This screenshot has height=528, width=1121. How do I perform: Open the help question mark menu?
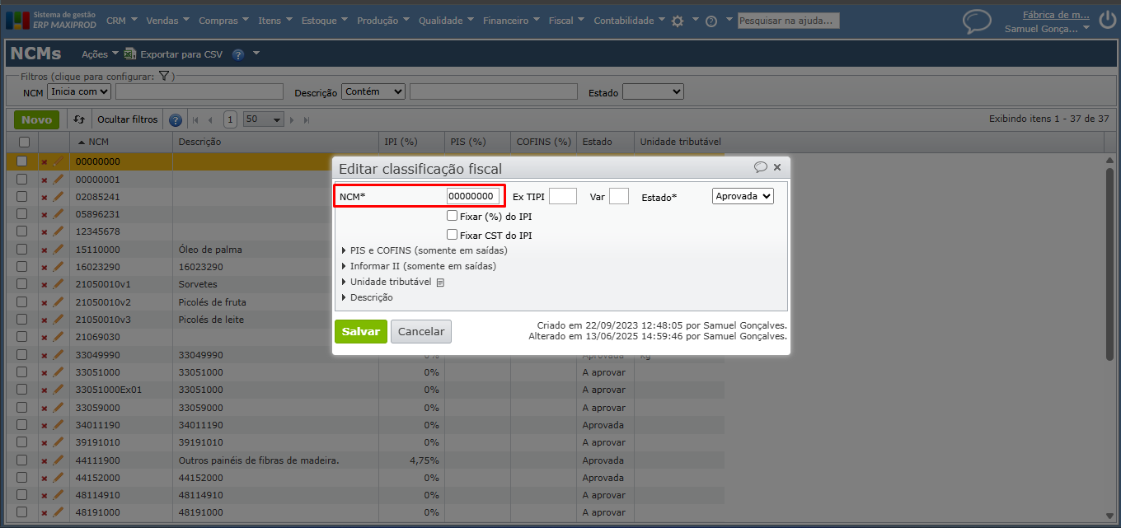pos(711,21)
